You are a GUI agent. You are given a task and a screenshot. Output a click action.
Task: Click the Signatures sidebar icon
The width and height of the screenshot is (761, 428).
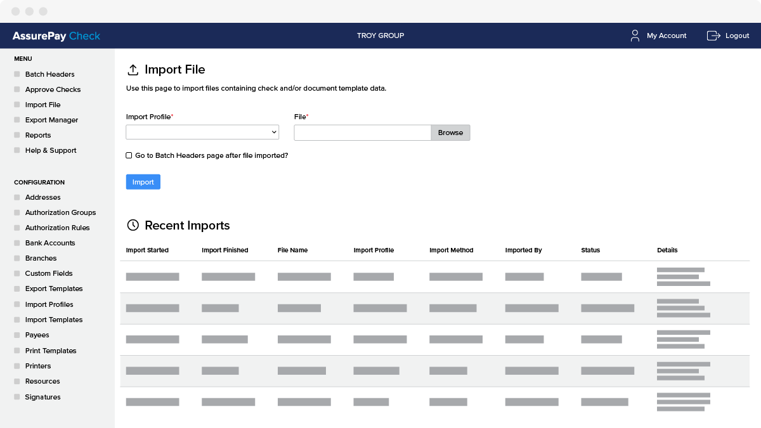pos(17,396)
